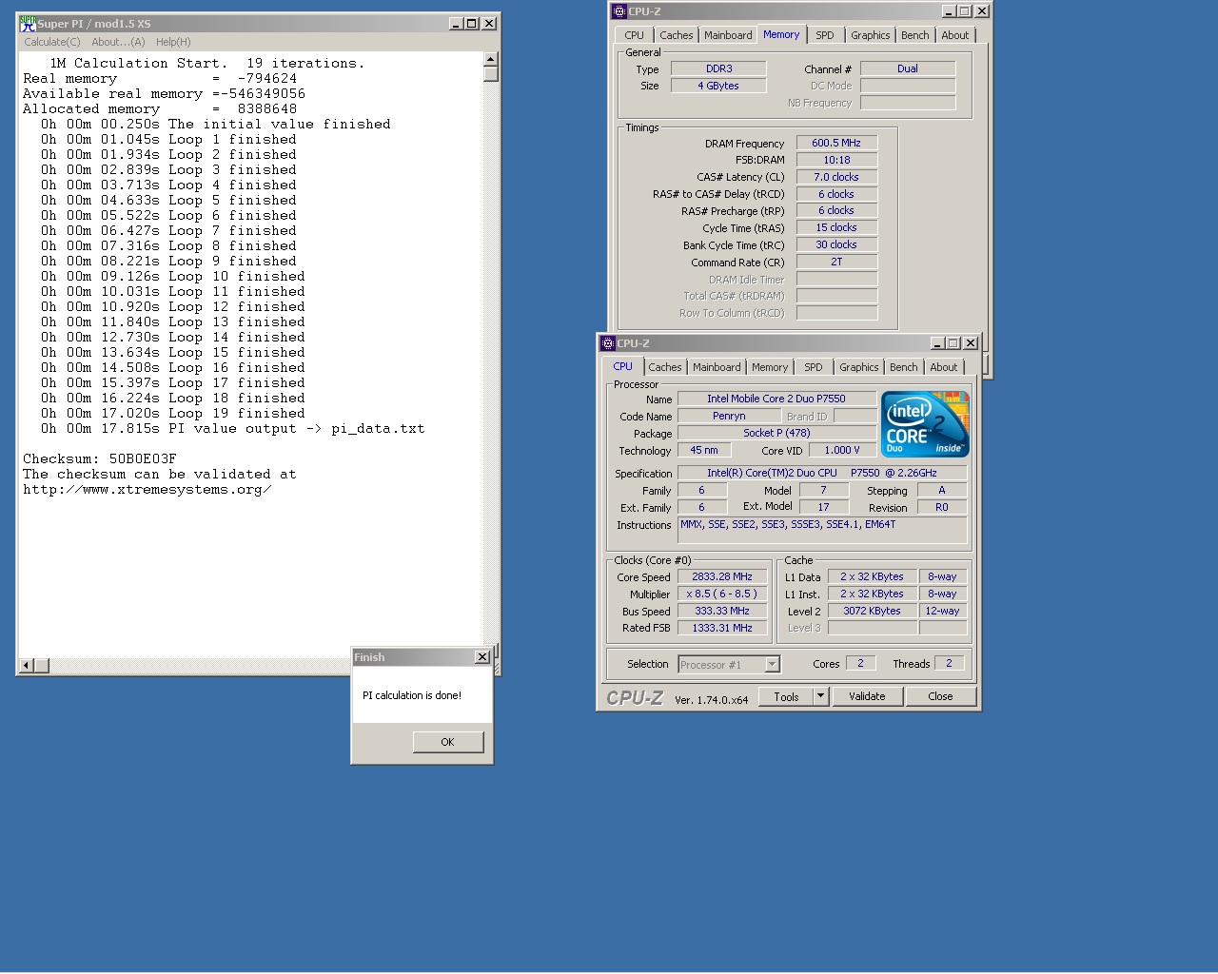Click the CAS# Latency 7.0 clocks value

[x=836, y=177]
